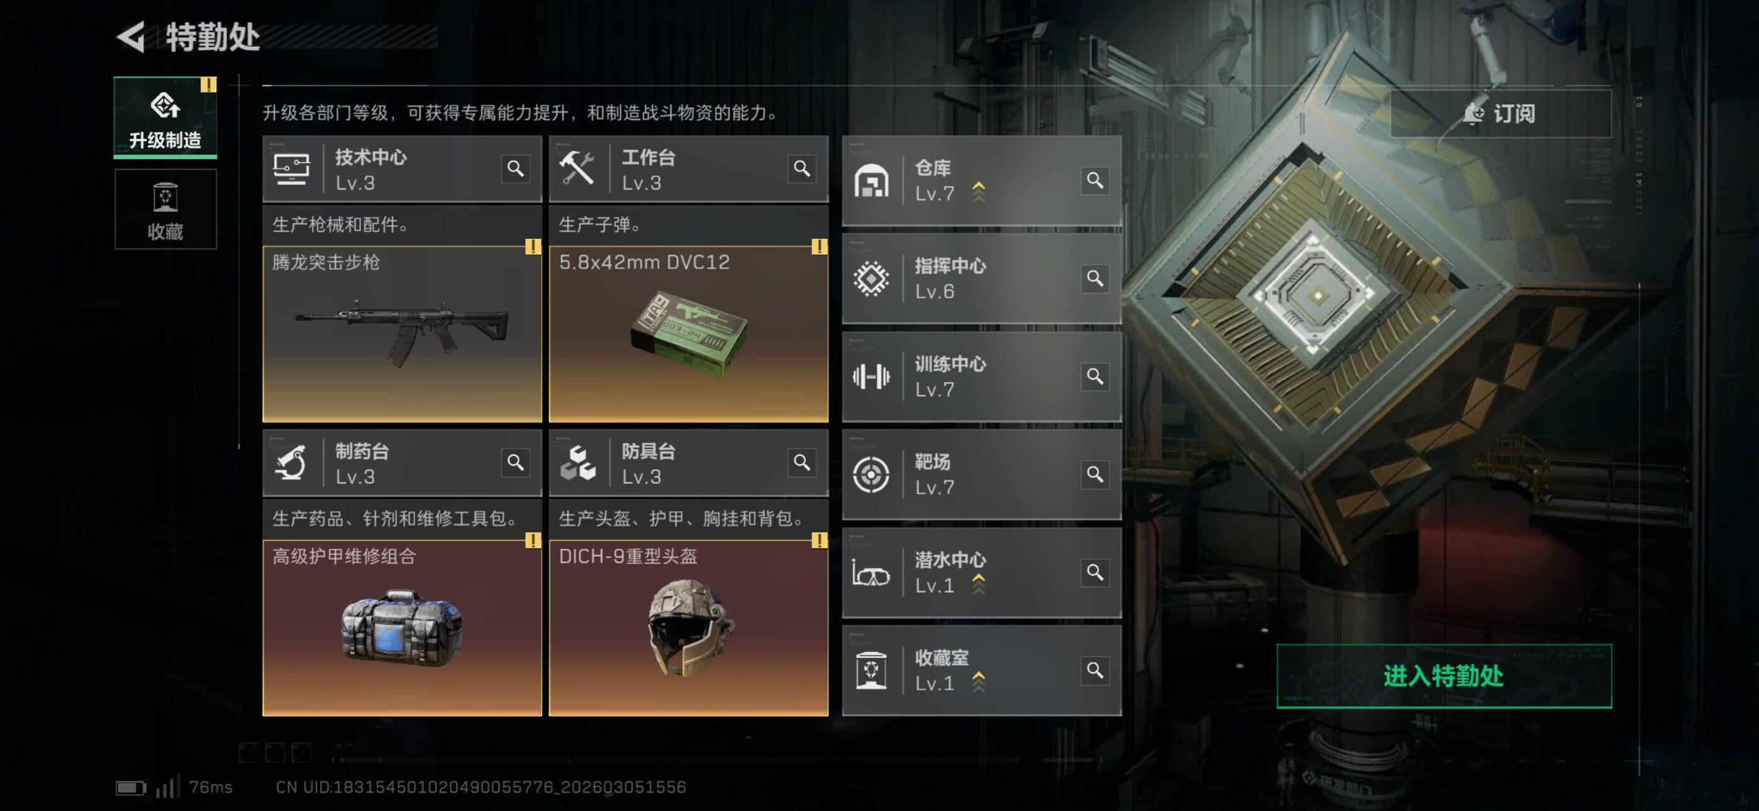Screen dimensions: 1759x811
Task: Open the 仓库 magnifier icon
Action: 1095,180
